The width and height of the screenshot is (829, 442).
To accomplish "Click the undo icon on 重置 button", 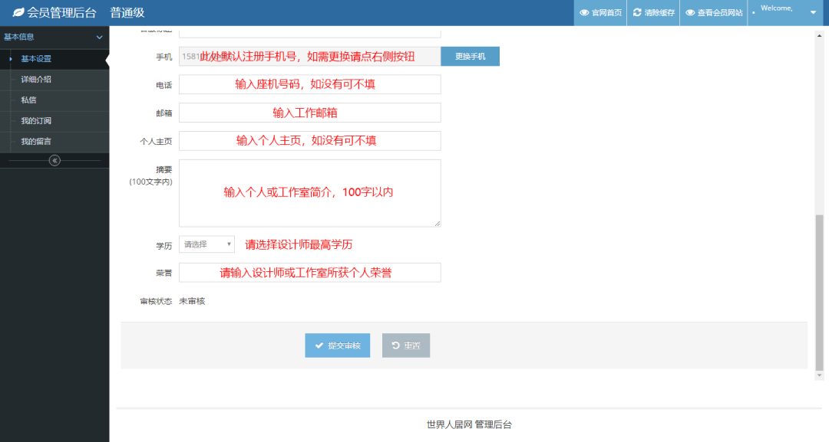I will click(395, 345).
